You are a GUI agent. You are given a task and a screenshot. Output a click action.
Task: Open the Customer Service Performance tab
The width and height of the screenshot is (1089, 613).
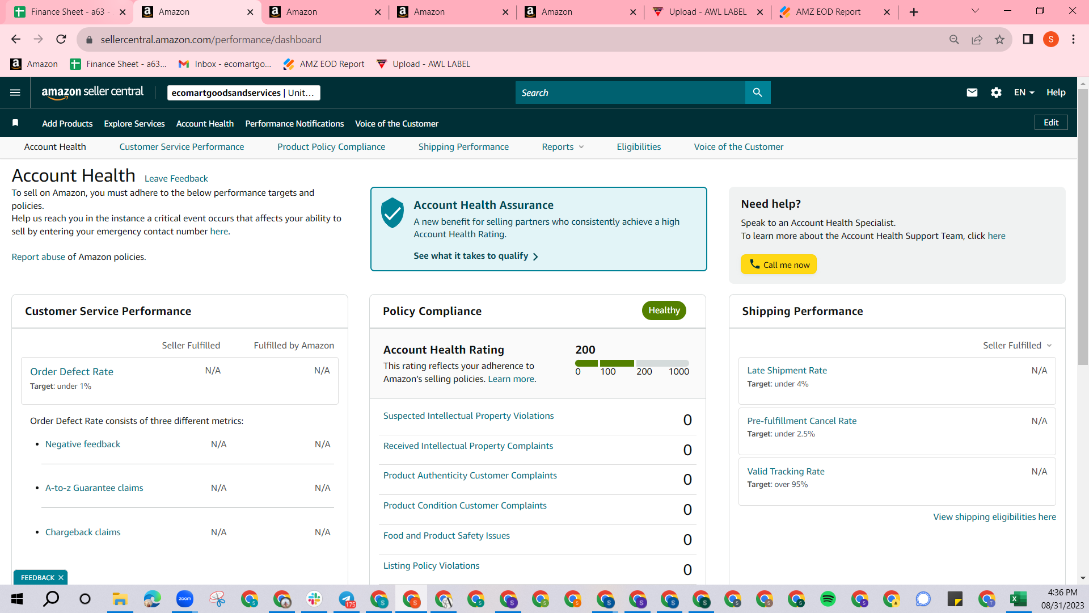tap(181, 147)
